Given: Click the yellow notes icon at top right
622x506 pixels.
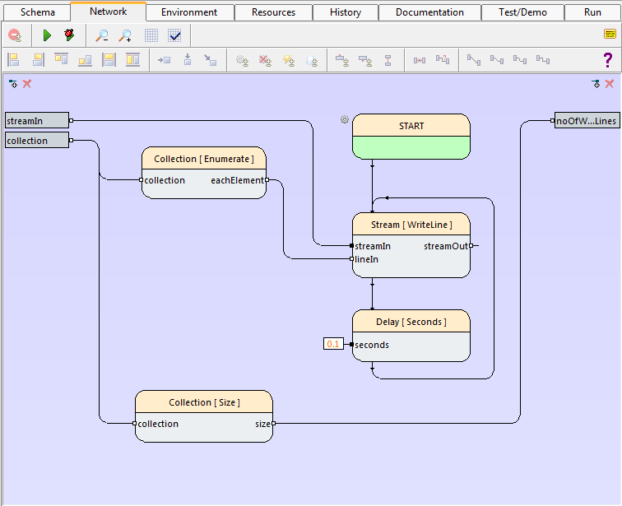Looking at the screenshot, I should (610, 35).
